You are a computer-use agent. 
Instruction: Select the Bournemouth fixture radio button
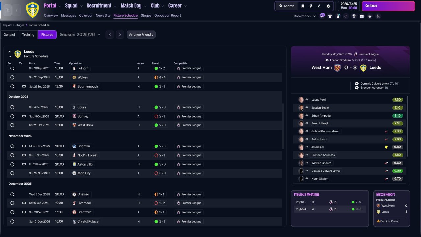point(12,87)
